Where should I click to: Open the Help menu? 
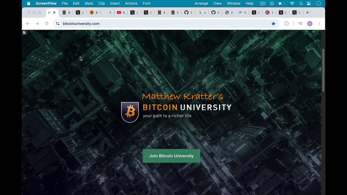250,3
